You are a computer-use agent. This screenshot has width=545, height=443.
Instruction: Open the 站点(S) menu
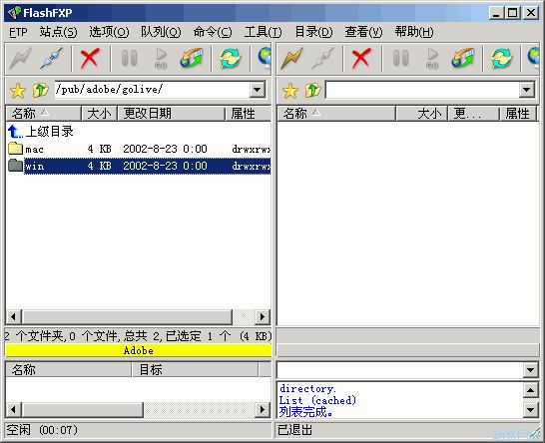point(58,32)
